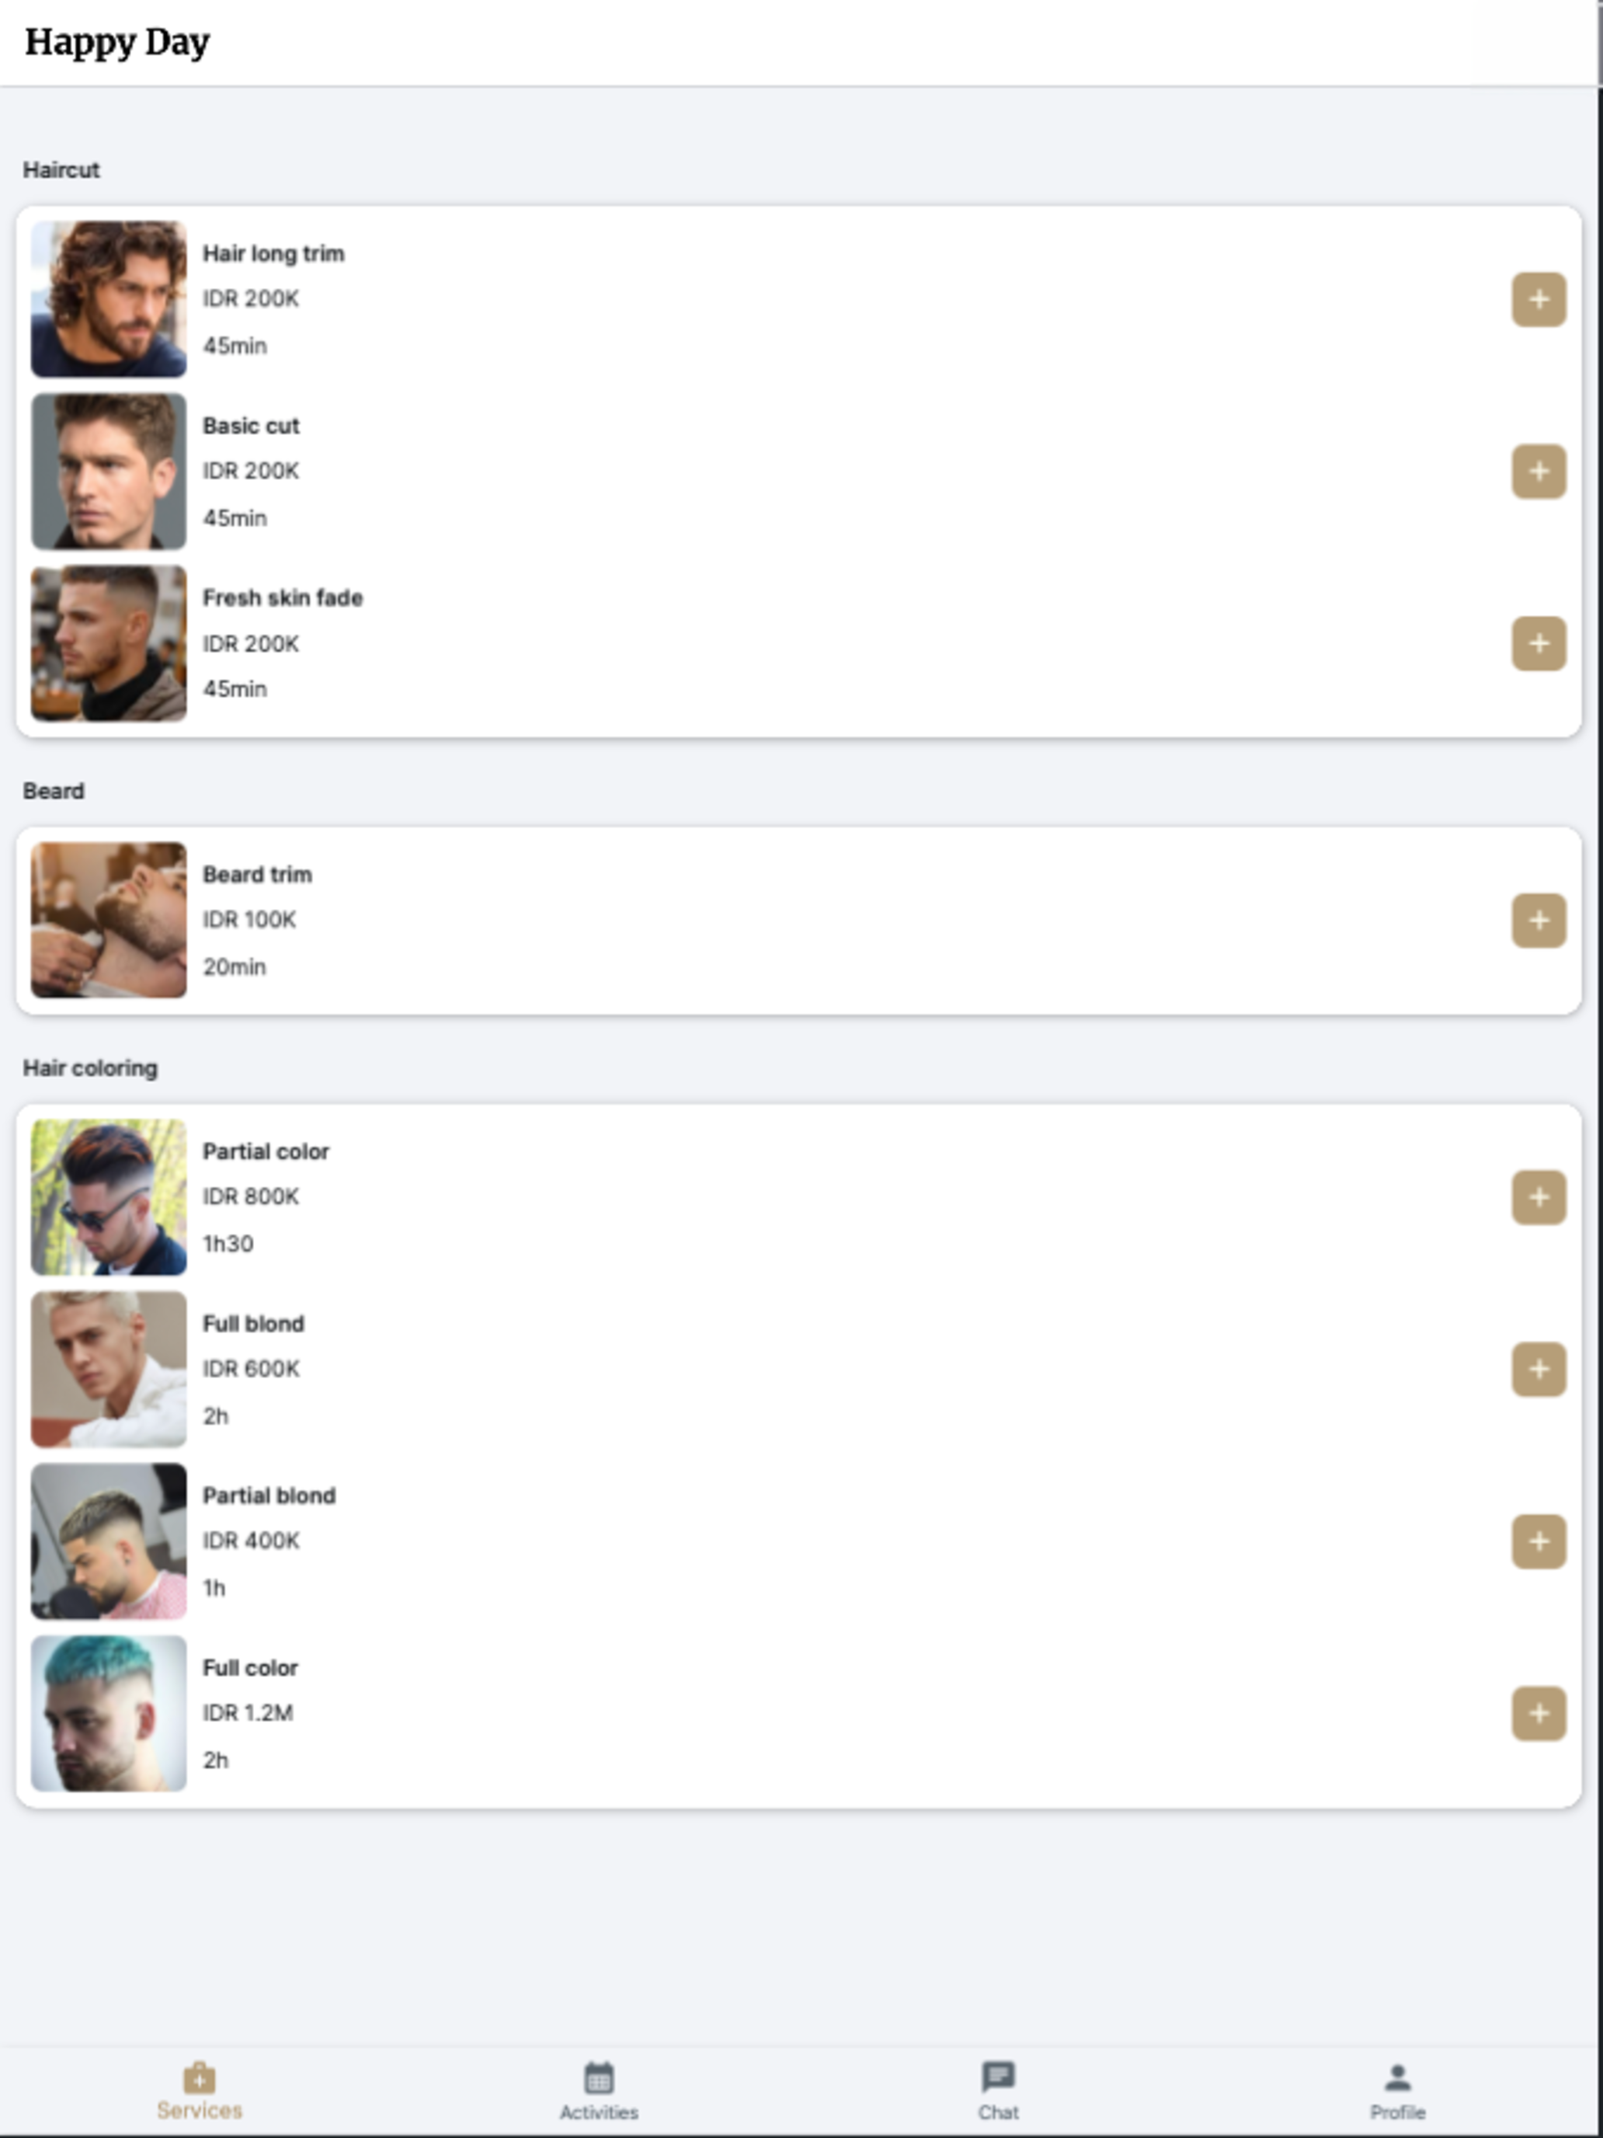Image resolution: width=1603 pixels, height=2138 pixels.
Task: Add Partial color service
Action: 1539,1197
